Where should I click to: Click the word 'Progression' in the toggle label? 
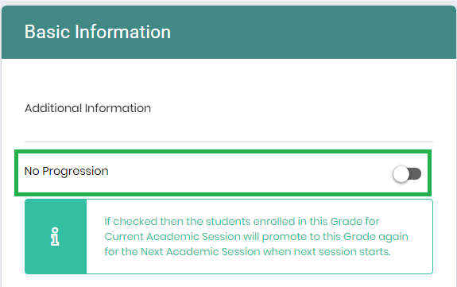point(76,172)
